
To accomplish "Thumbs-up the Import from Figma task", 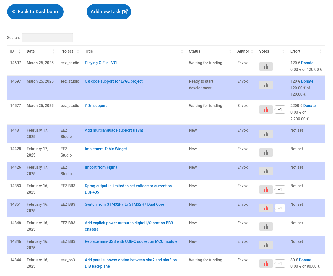I will pos(266,171).
